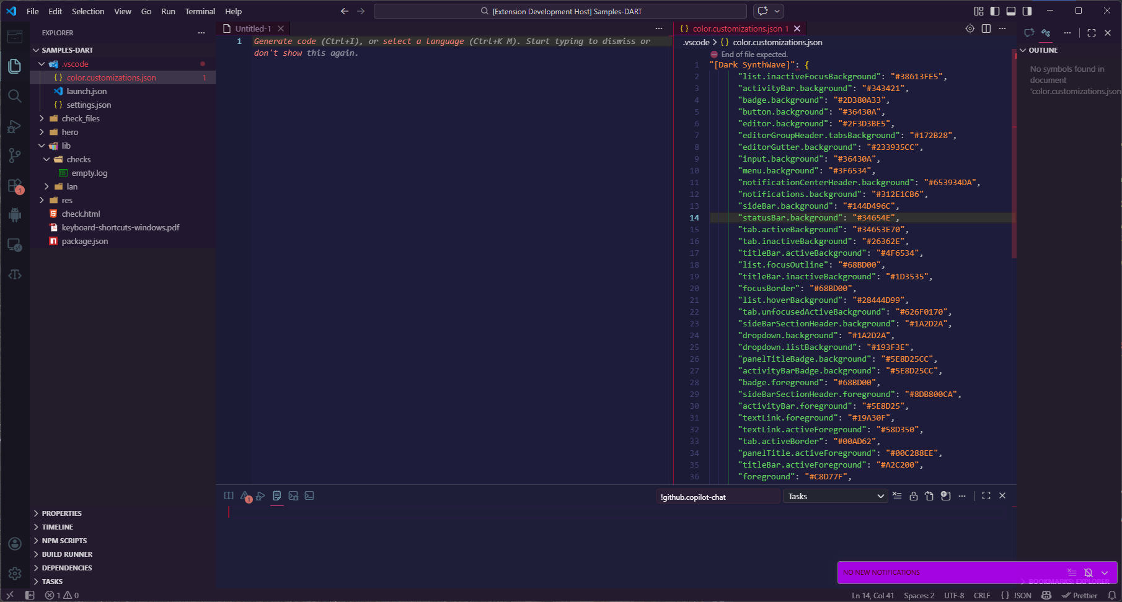Toggle output scroll lock

point(914,495)
